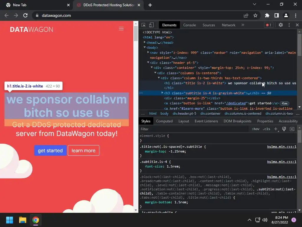302x227 pixels.
Task: Open the Layout tab
Action: pyautogui.click(x=184, y=121)
